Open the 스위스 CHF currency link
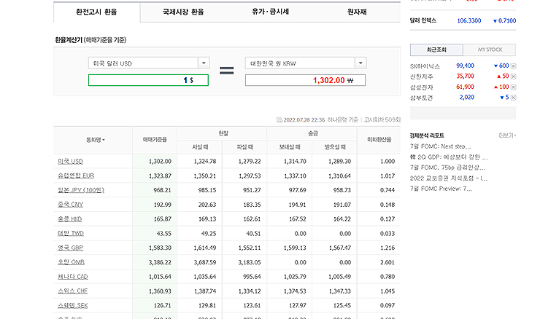540x319 pixels. [73, 291]
